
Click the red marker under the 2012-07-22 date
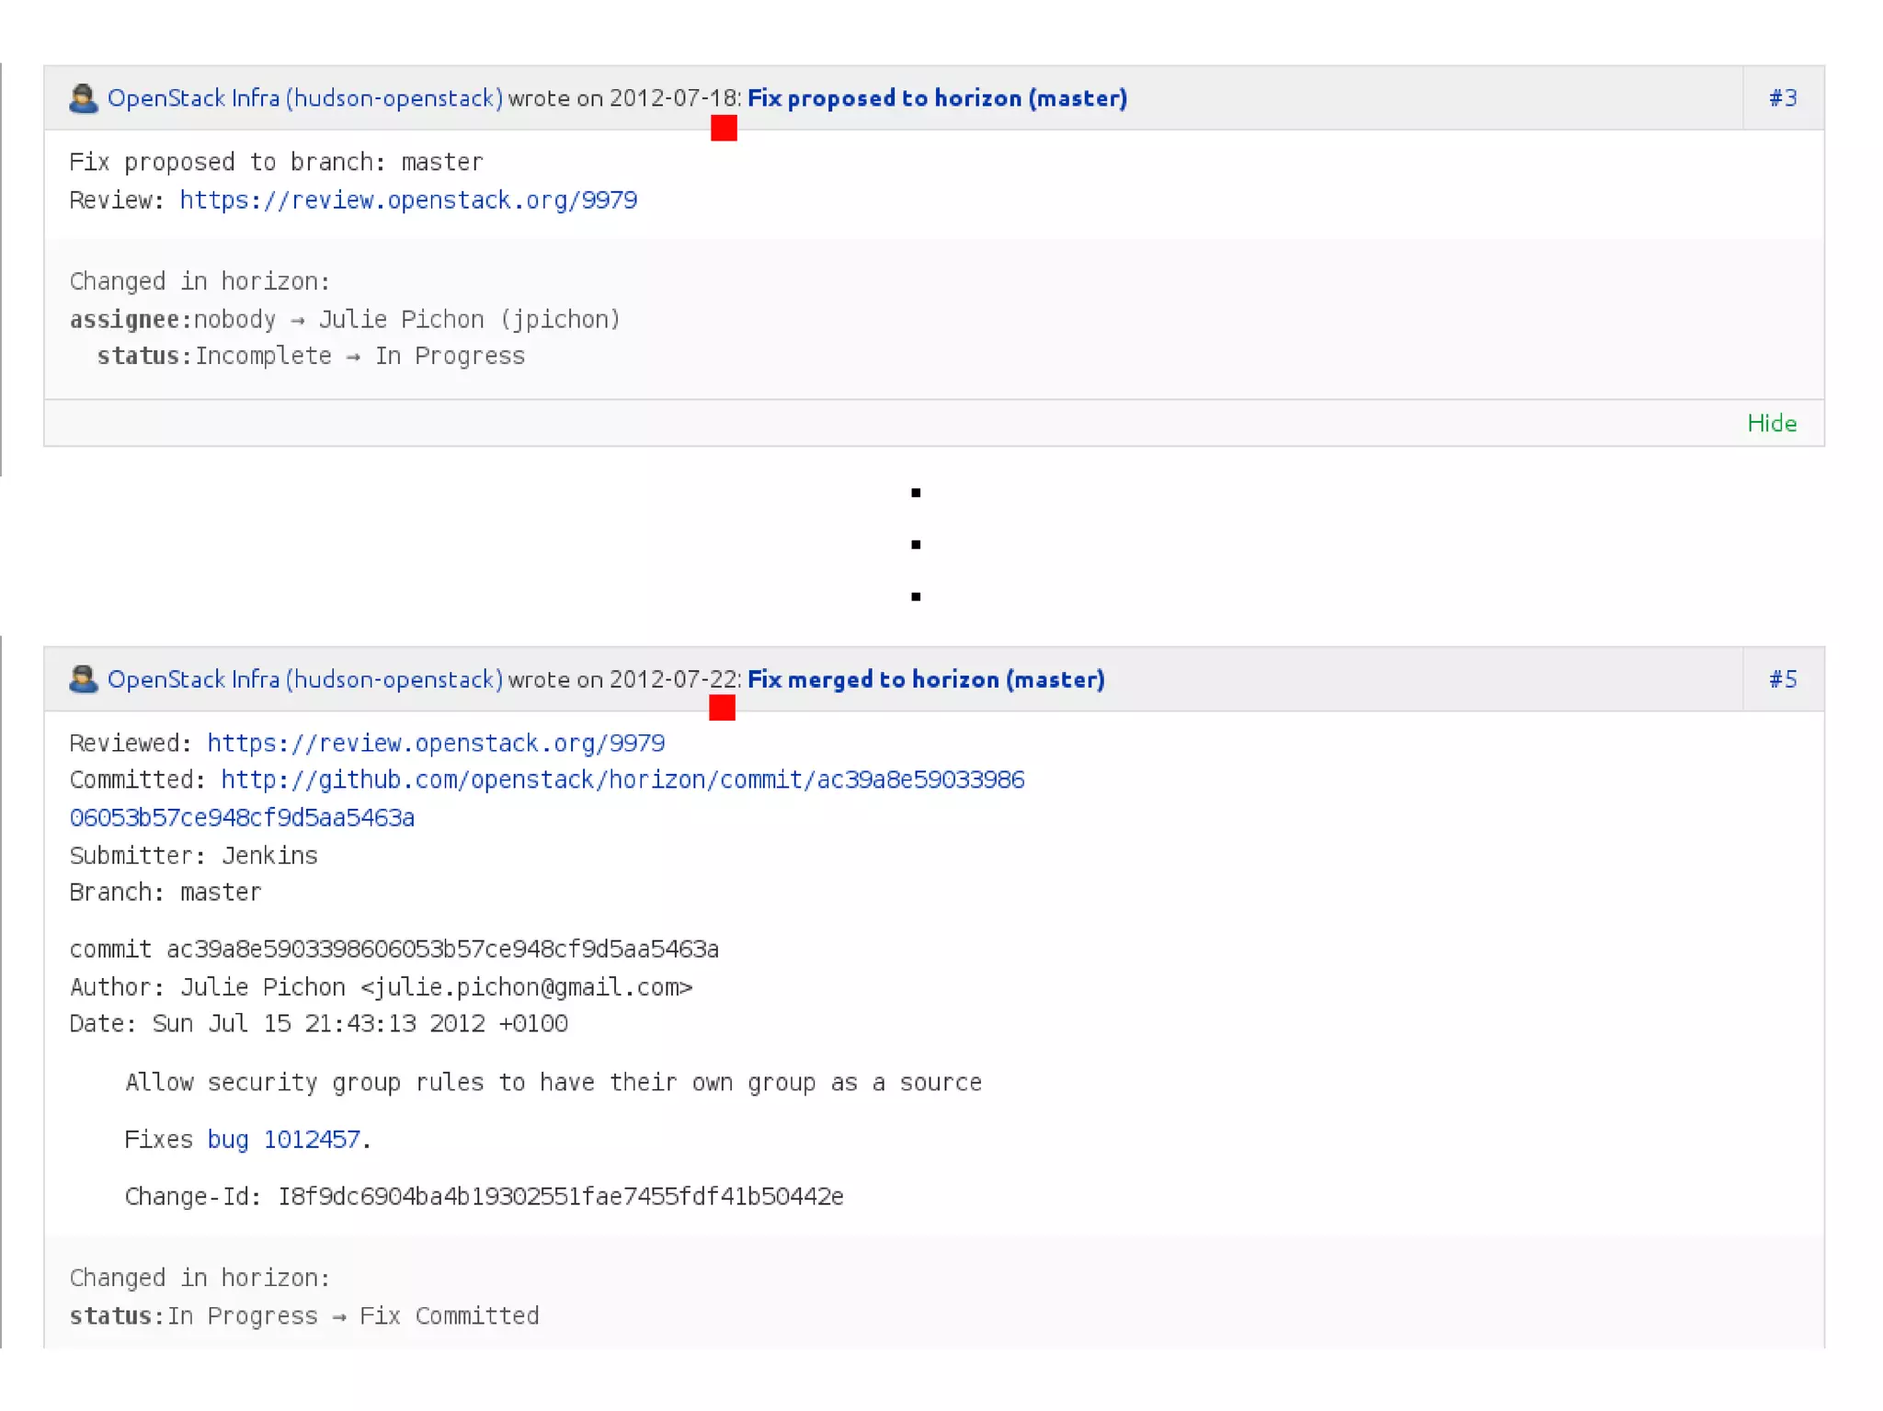pos(722,708)
